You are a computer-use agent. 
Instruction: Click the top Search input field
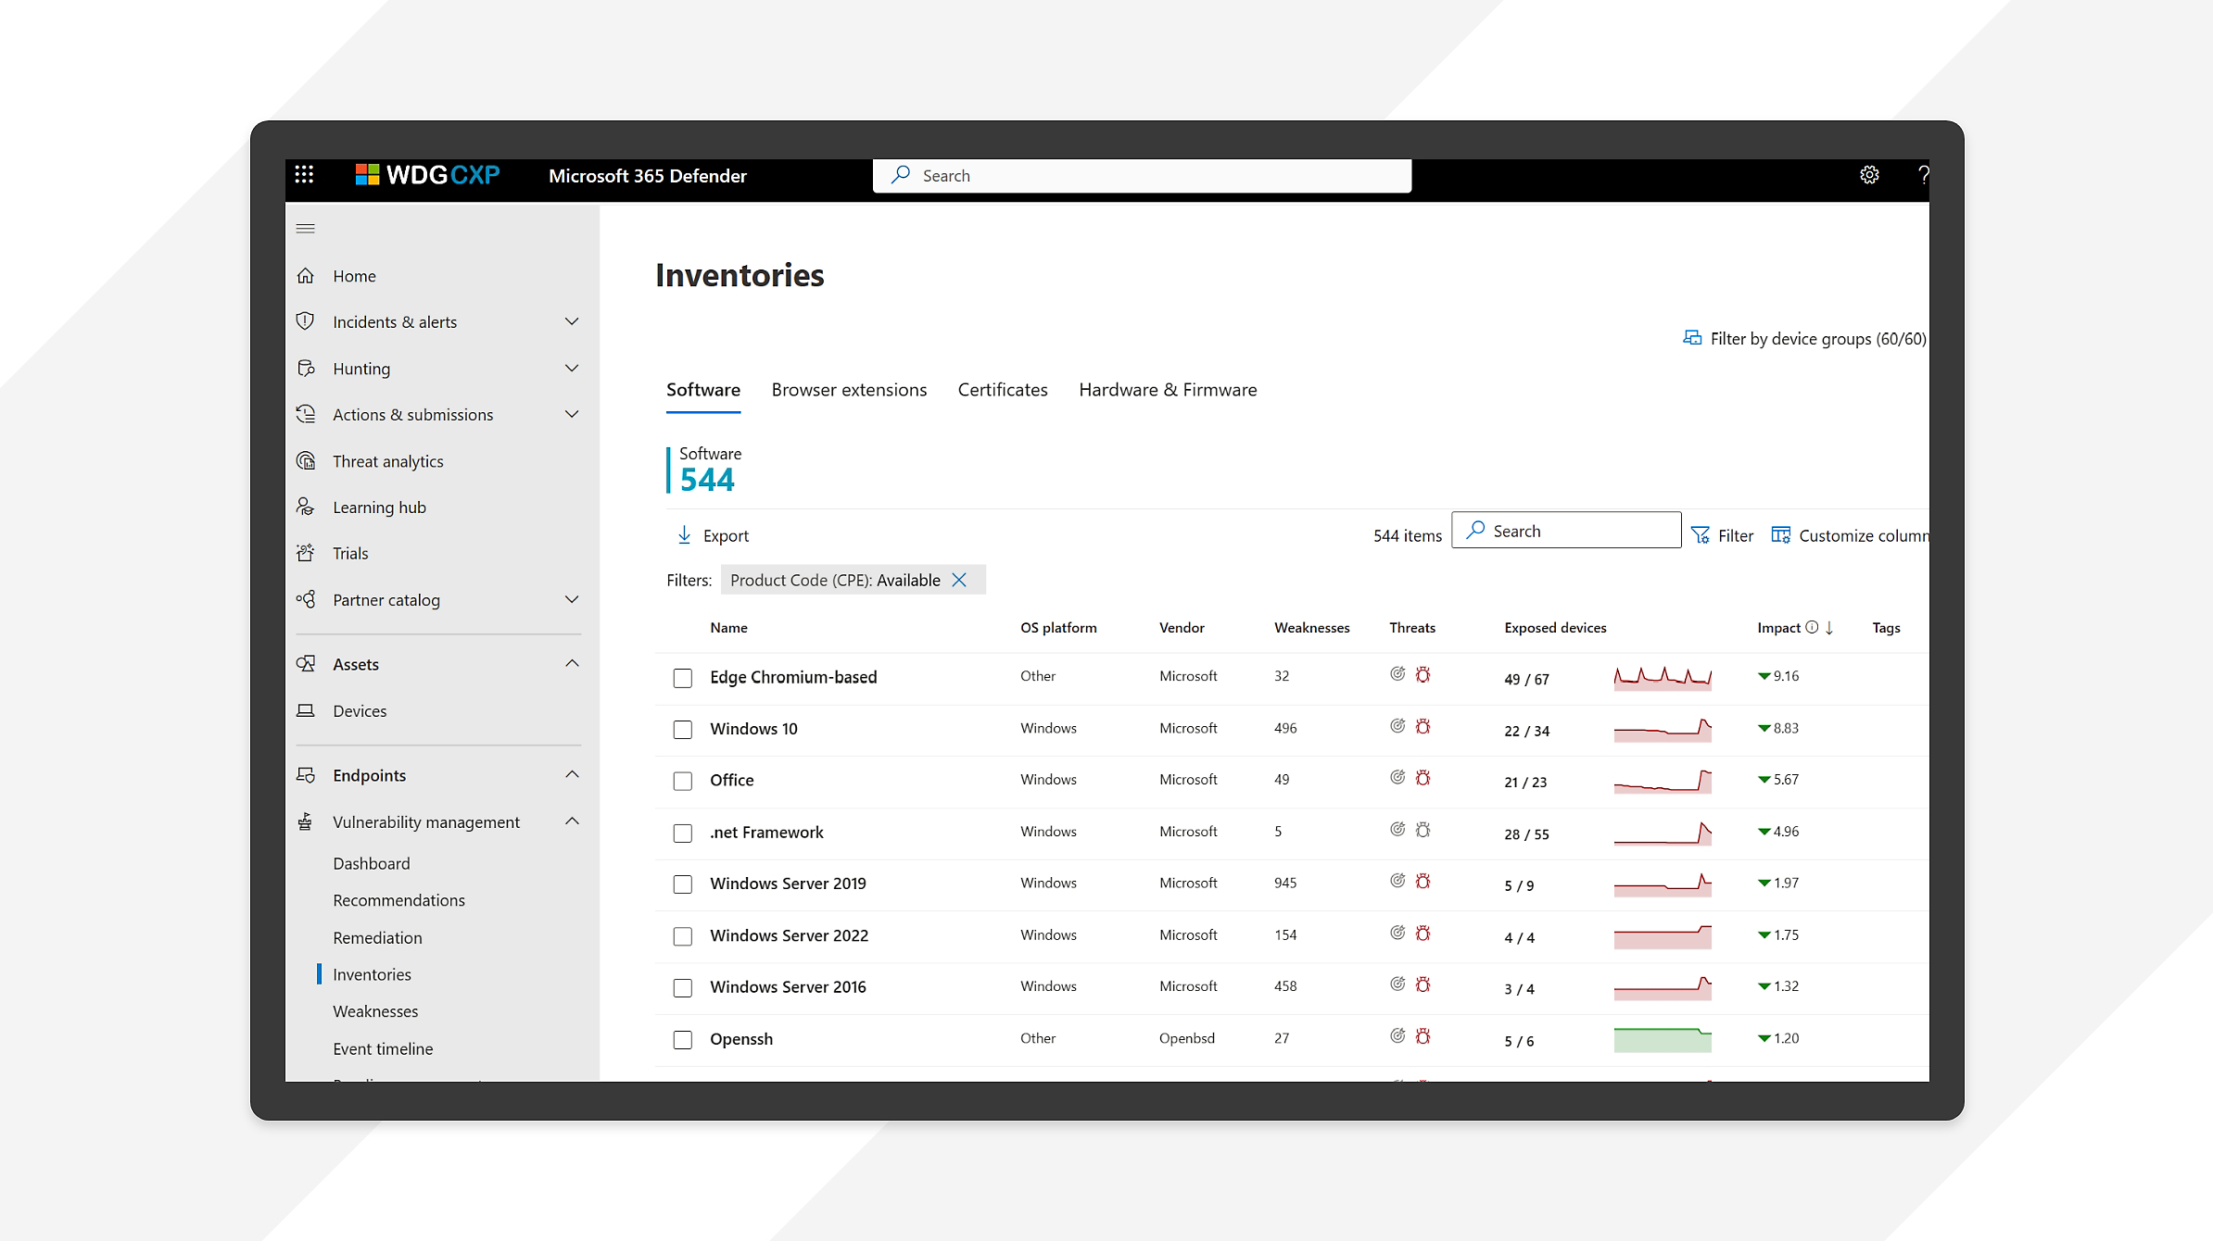[1142, 176]
